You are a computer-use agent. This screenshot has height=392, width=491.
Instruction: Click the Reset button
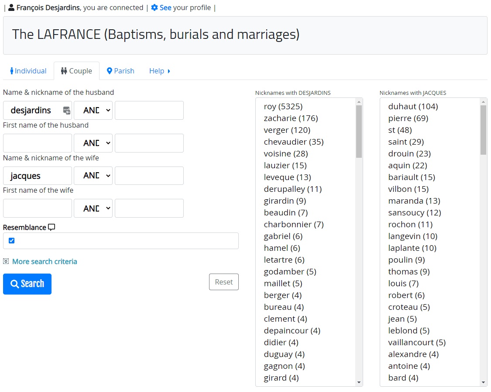tap(224, 282)
